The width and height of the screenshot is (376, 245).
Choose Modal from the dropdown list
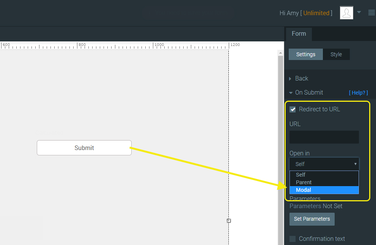[324, 190]
